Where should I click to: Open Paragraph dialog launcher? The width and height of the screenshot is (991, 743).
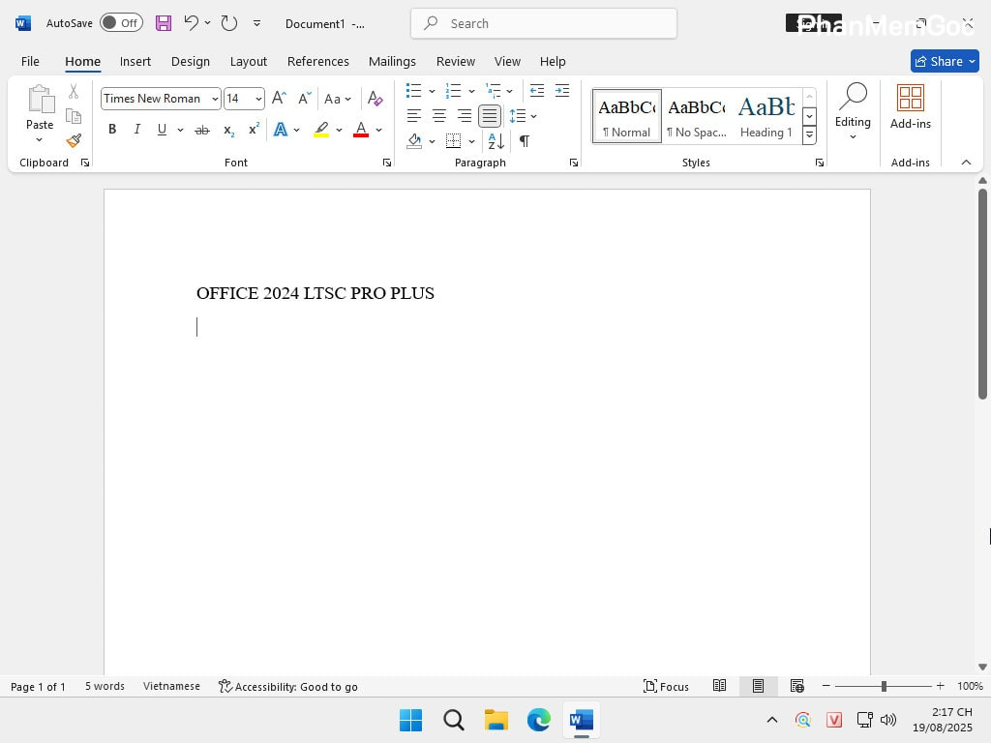point(573,163)
